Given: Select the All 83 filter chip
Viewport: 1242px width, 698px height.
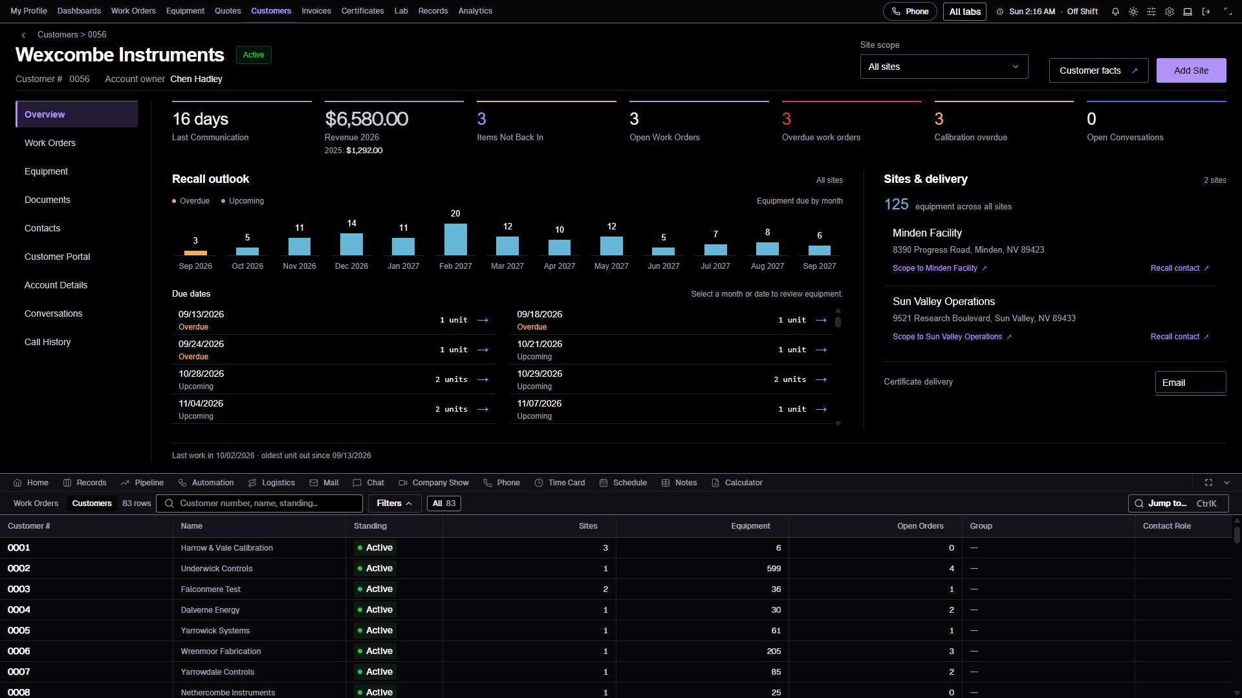Looking at the screenshot, I should pos(444,503).
